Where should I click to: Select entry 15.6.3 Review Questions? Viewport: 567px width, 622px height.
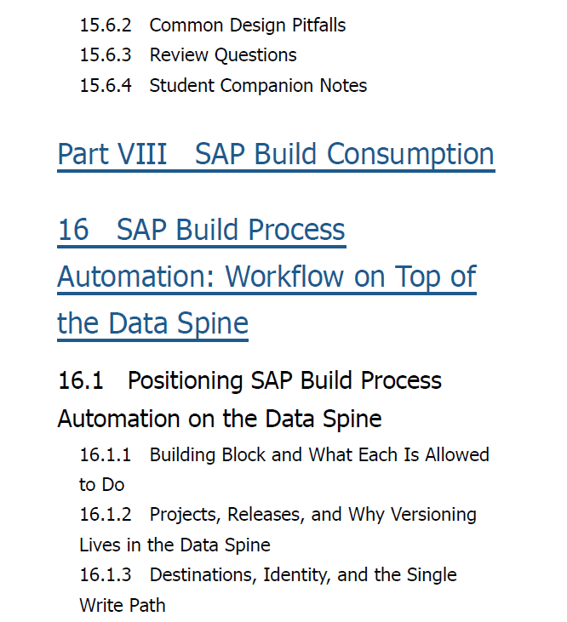tap(188, 55)
